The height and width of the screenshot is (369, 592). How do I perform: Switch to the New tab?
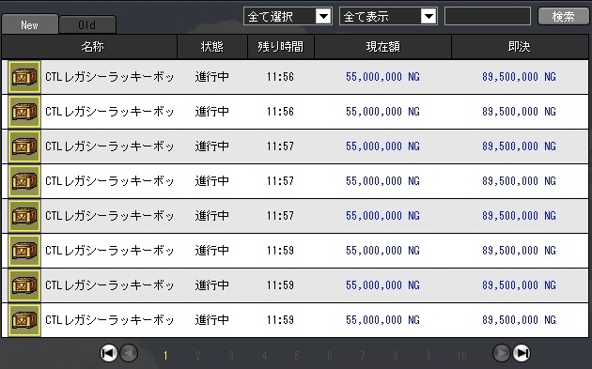(x=30, y=24)
